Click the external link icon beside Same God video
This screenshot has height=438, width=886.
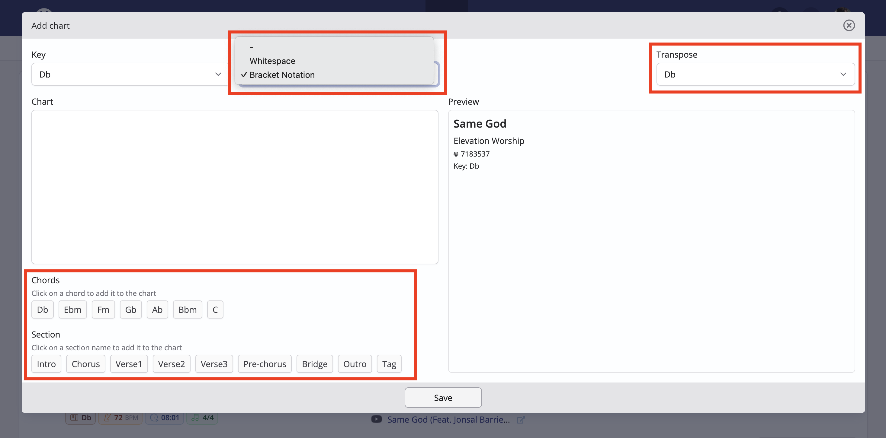tap(521, 420)
